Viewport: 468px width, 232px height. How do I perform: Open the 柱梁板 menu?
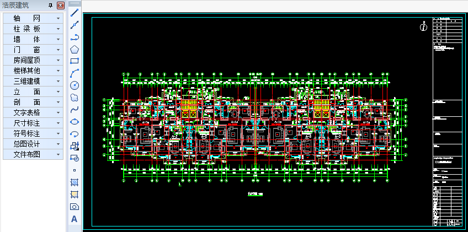(33, 29)
